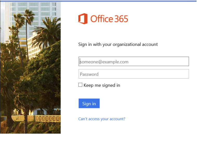Viewport: 197px width, 142px height.
Task: Click the "Password" placeholder text
Action: (89, 74)
